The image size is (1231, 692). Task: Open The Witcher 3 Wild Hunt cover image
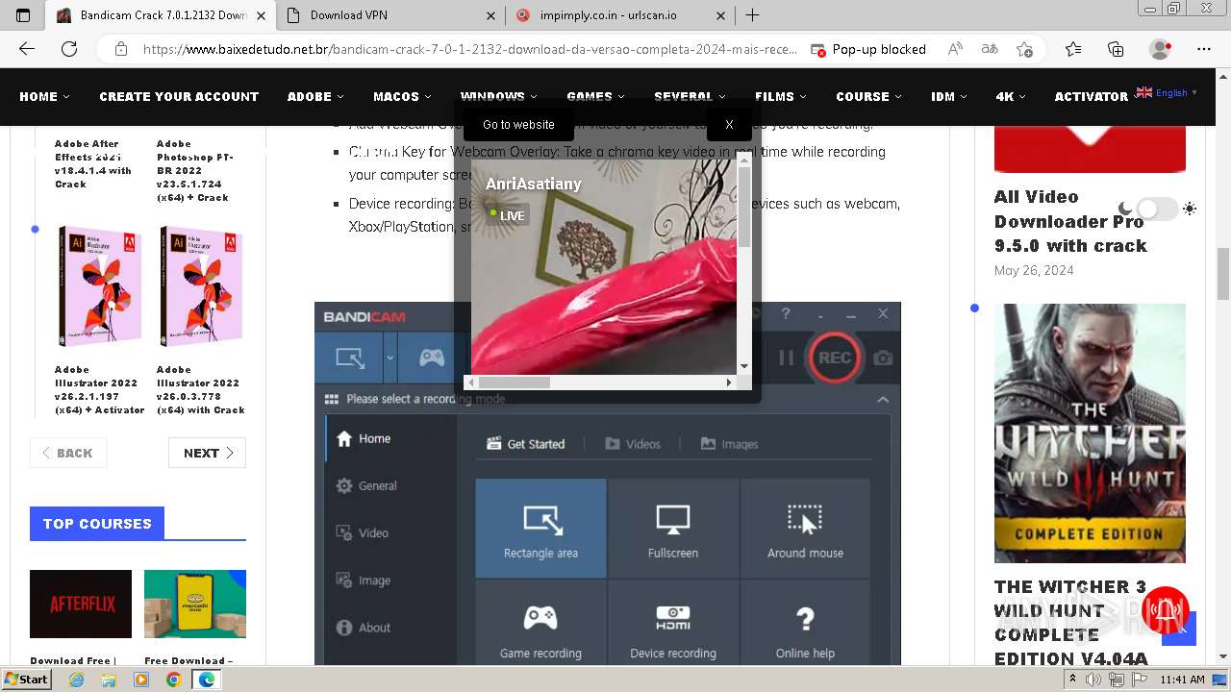pyautogui.click(x=1090, y=433)
